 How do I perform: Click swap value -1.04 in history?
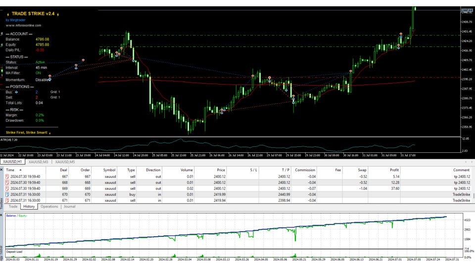362,188
